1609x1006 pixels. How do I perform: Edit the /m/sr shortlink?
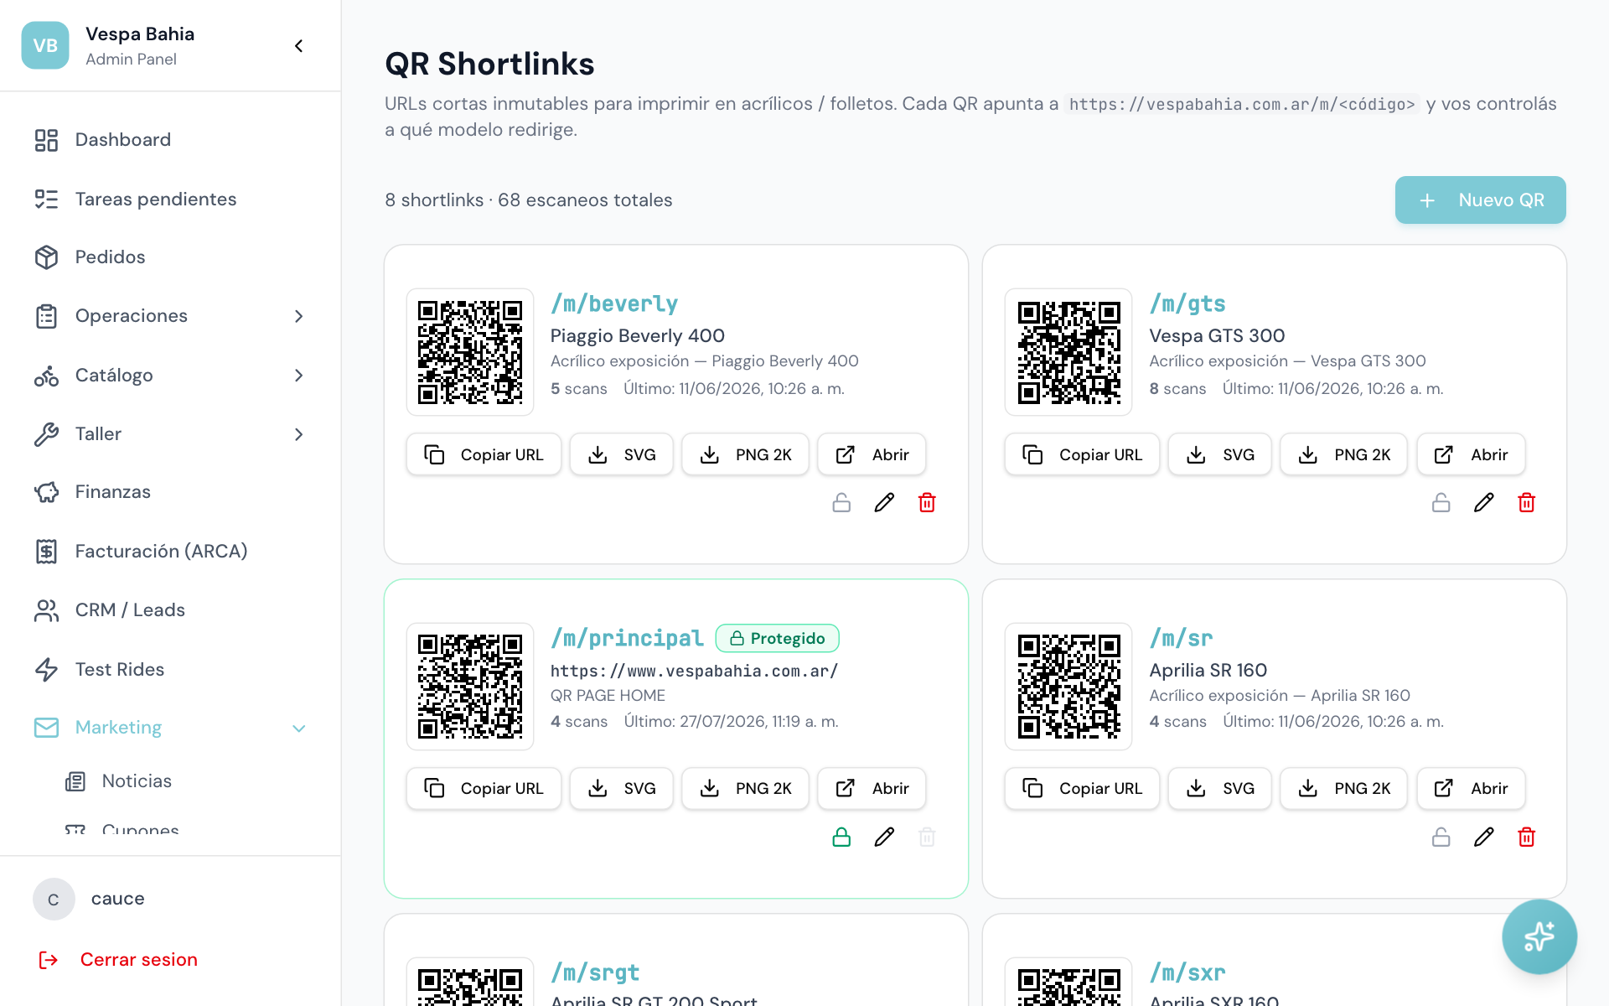[x=1483, y=837]
